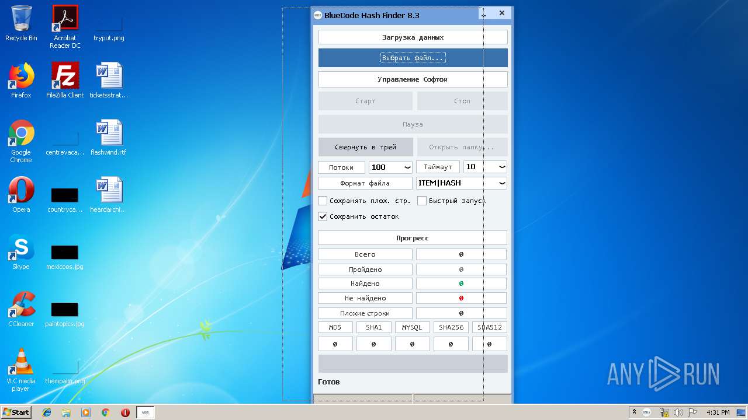Click the 'Загрузка данных' header
The width and height of the screenshot is (748, 420).
click(413, 37)
